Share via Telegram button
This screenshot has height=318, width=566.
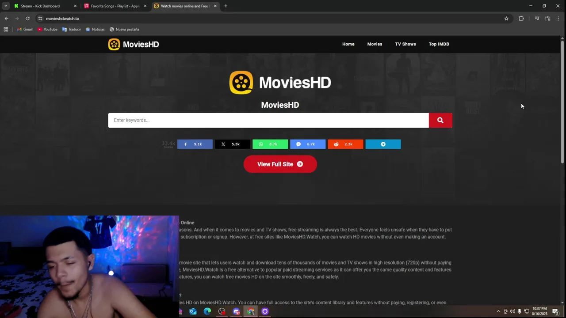point(383,144)
